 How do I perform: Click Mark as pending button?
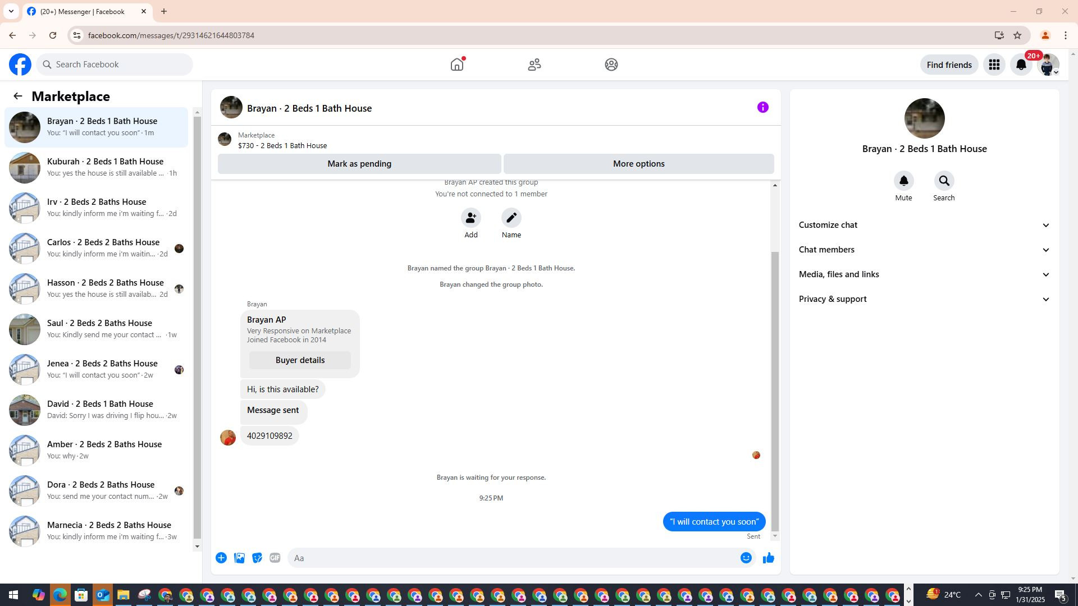[x=359, y=164]
